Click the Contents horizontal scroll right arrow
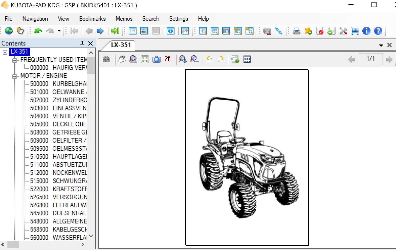396x250 pixels. point(82,244)
